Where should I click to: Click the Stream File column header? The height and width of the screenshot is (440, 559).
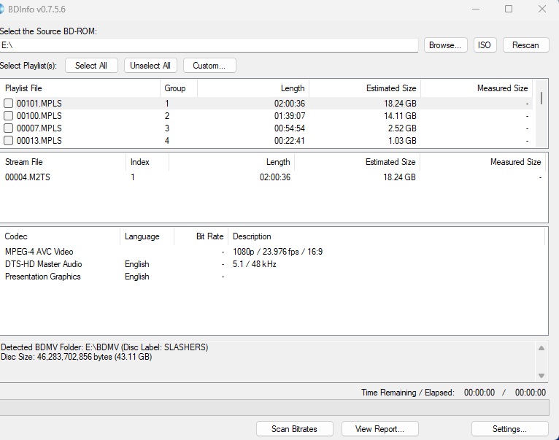tap(63, 162)
